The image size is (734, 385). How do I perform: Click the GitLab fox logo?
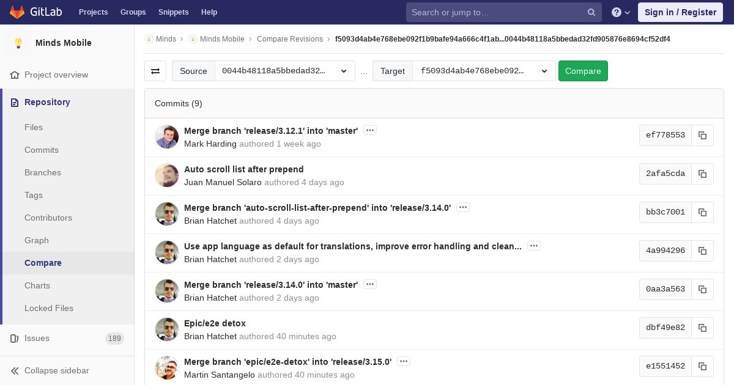tap(17, 12)
